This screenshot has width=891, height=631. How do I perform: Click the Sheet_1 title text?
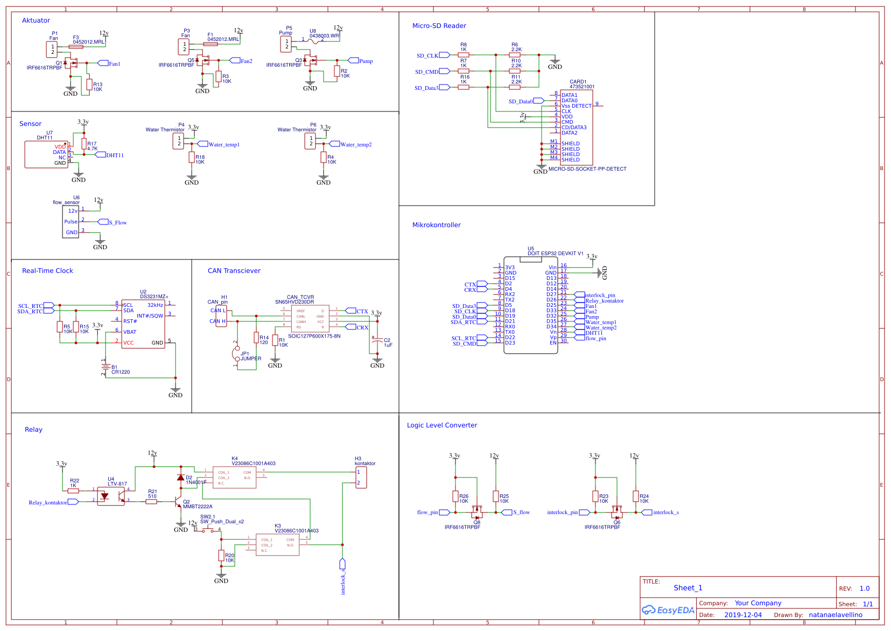(x=688, y=587)
